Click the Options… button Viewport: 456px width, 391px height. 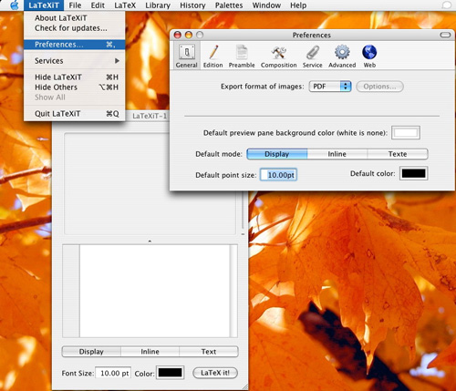[379, 87]
